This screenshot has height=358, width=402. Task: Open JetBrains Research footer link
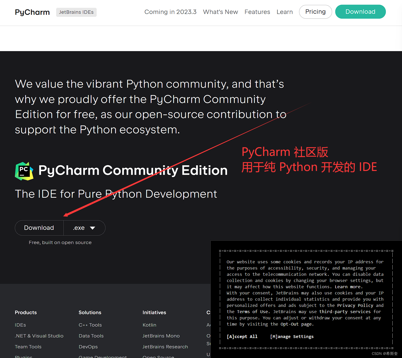pyautogui.click(x=165, y=347)
